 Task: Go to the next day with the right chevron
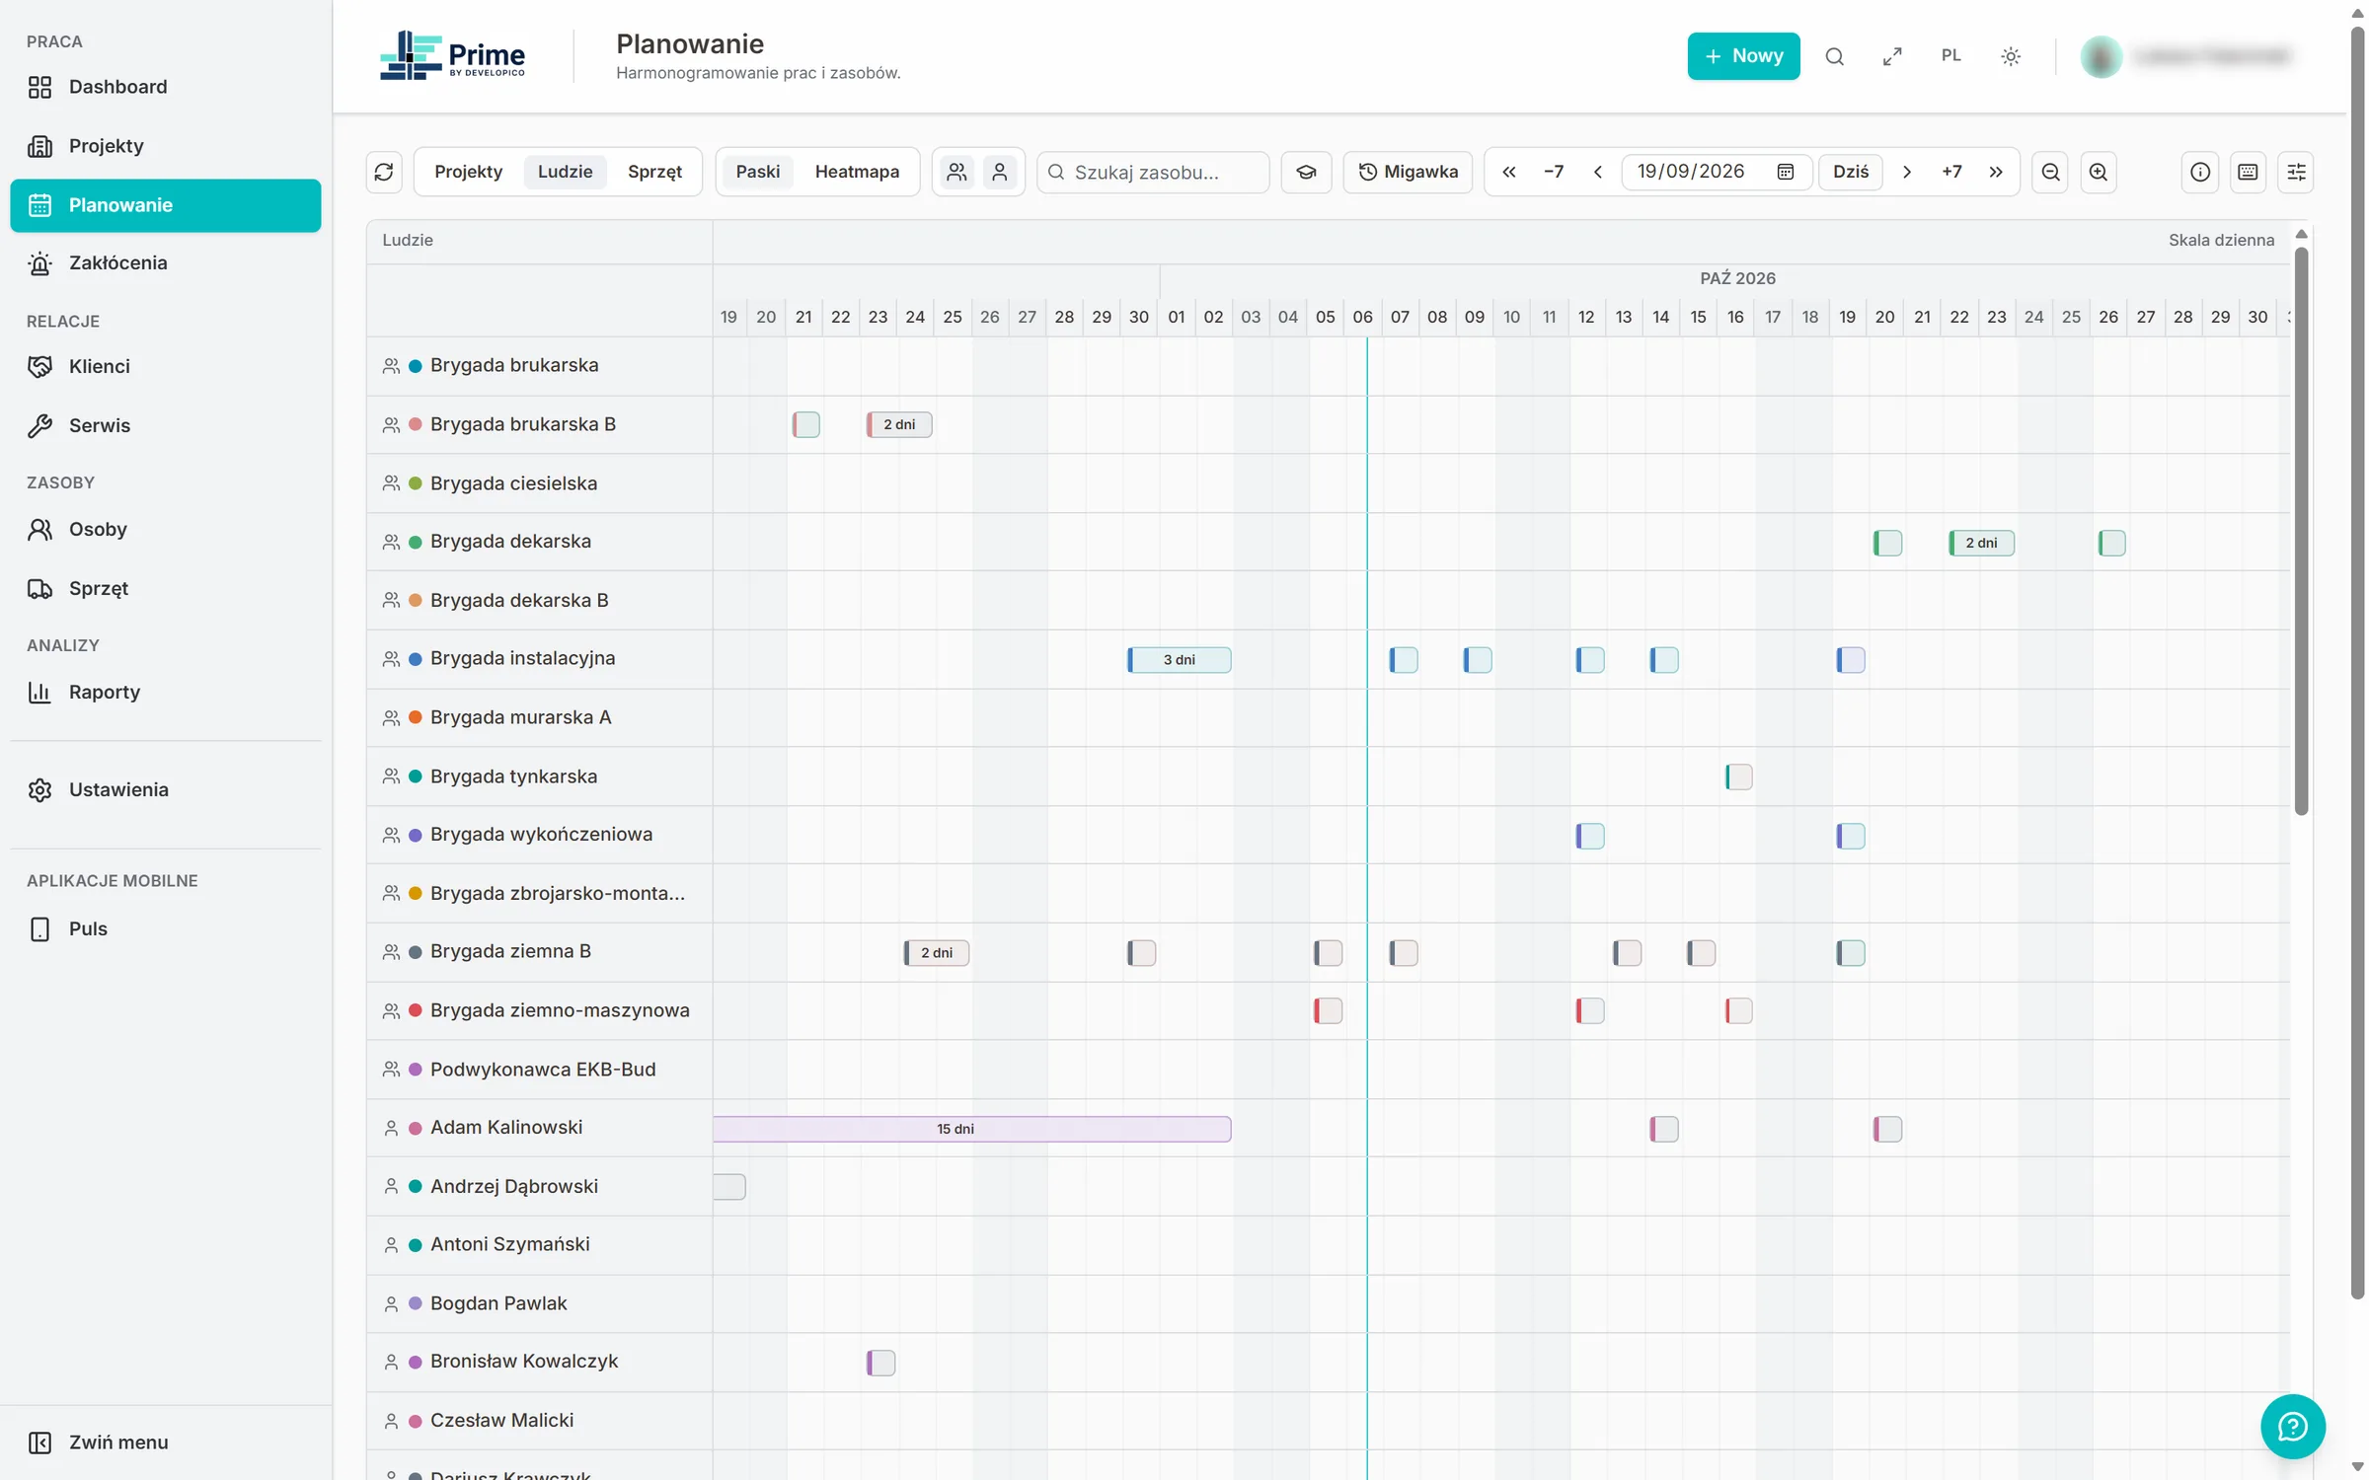coord(1907,172)
